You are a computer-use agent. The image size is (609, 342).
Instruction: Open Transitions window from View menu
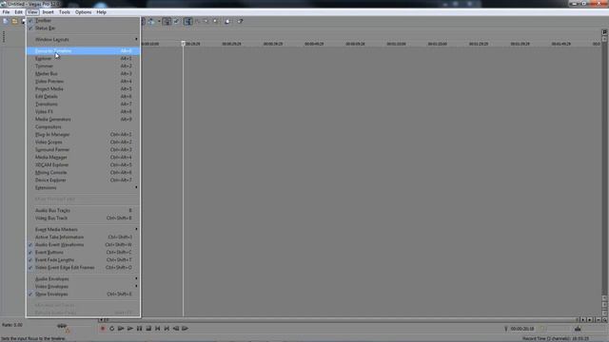pos(83,104)
